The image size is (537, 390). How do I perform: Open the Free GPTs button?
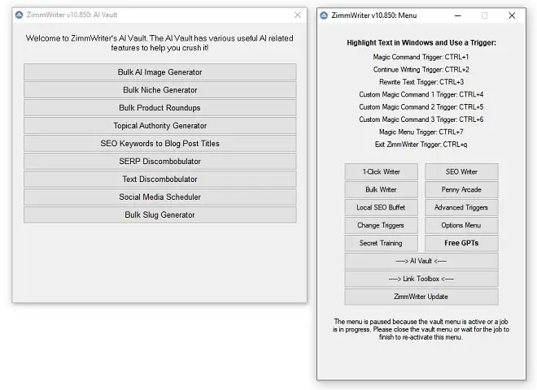(x=461, y=244)
